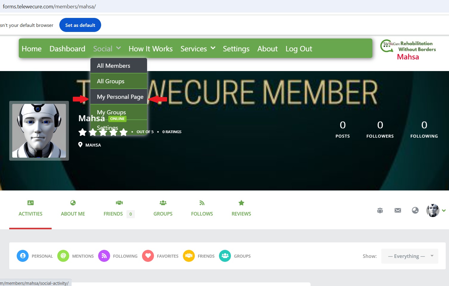Click the MENTIONS filter label
The height and width of the screenshot is (286, 449).
83,256
